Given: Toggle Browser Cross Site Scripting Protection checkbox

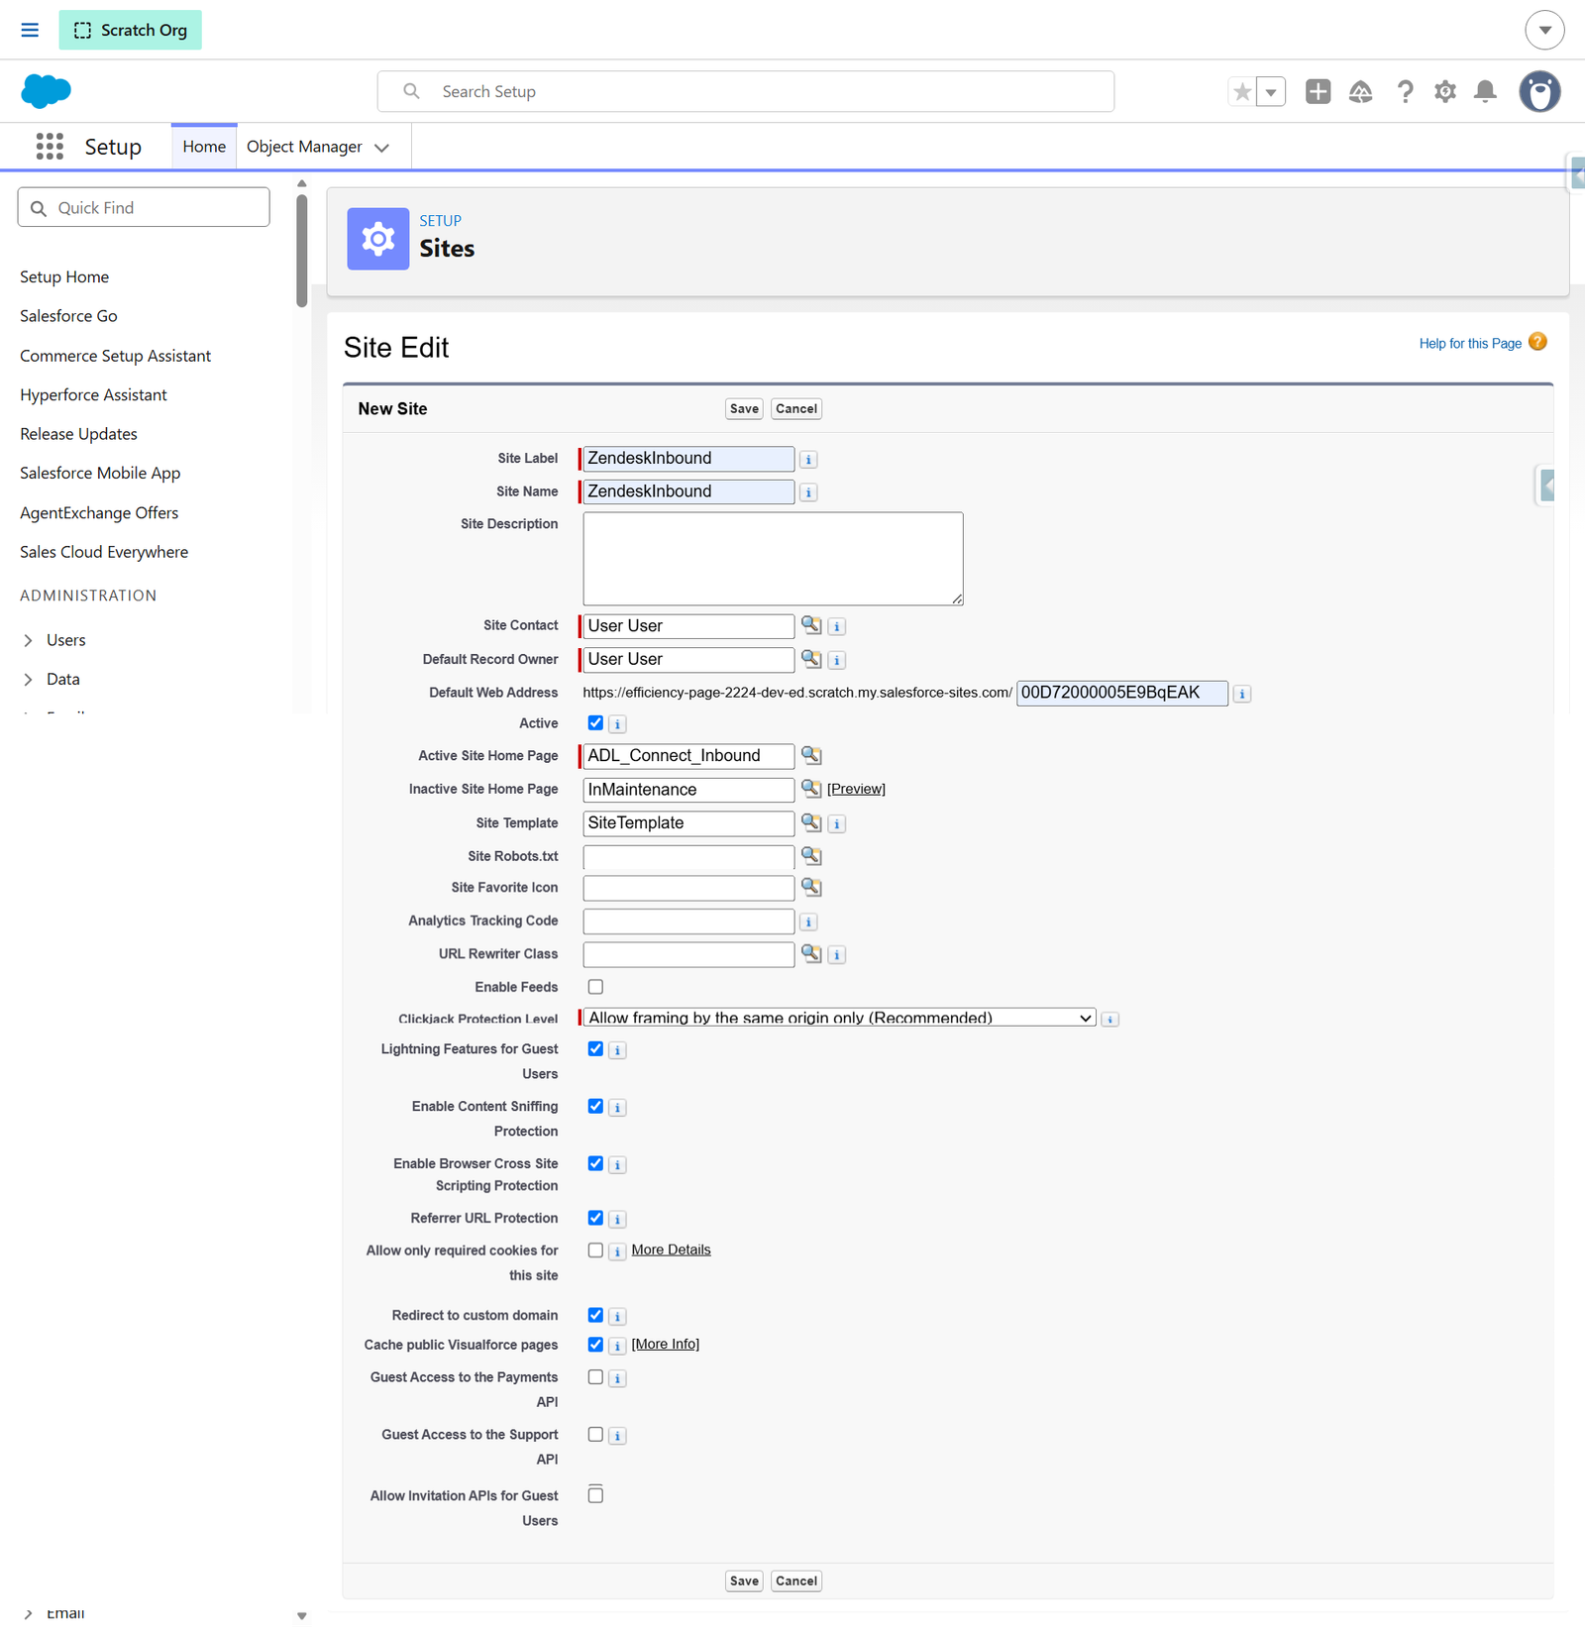Looking at the screenshot, I should tap(595, 1164).
